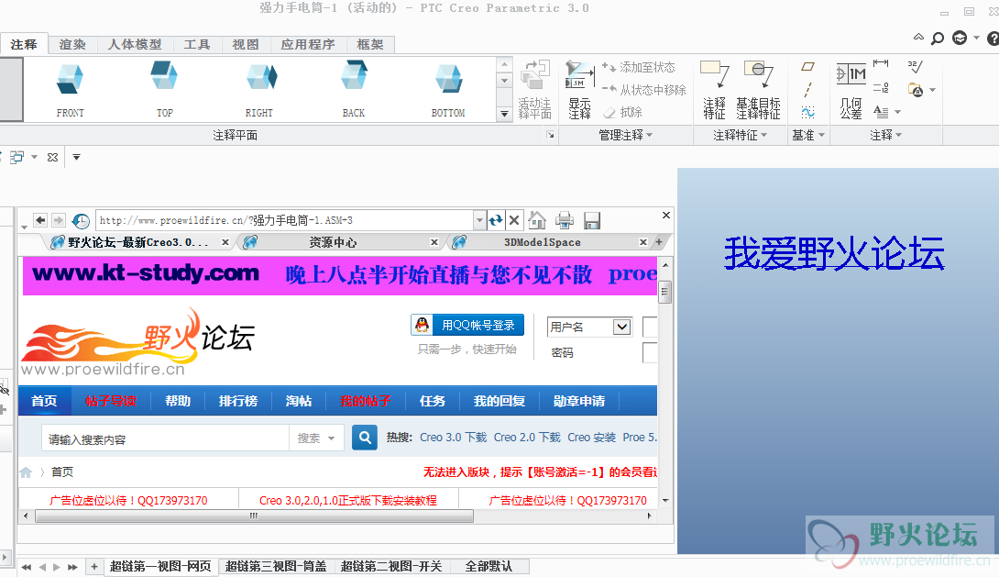Print the current browser page
The height and width of the screenshot is (577, 999).
tap(565, 220)
